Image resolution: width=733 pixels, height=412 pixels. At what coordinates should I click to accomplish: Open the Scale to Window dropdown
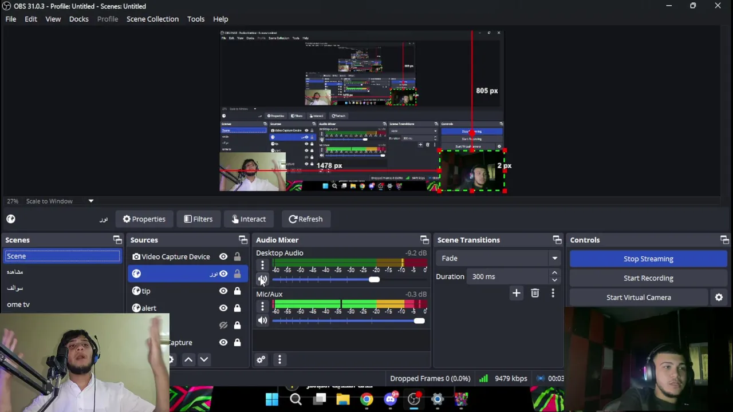(90, 201)
